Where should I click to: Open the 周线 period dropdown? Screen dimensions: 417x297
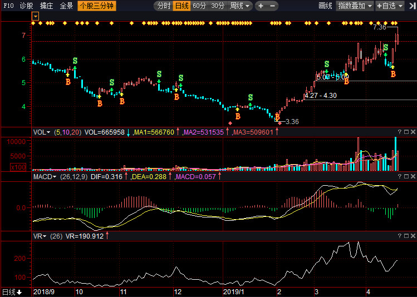(x=240, y=6)
